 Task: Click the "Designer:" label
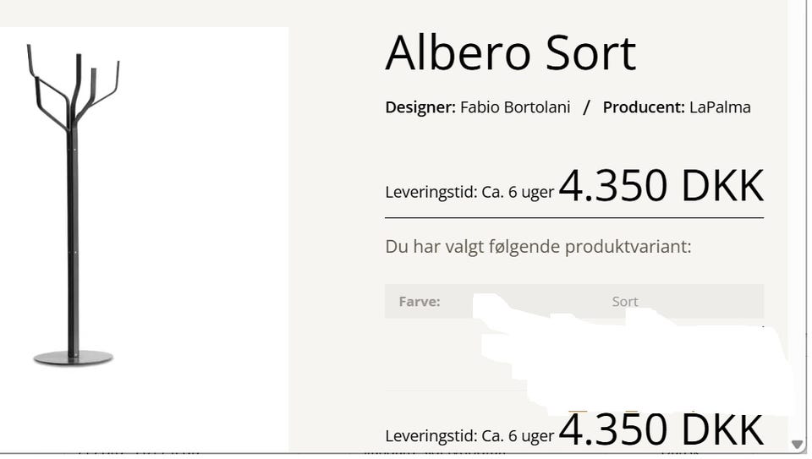[x=420, y=107]
